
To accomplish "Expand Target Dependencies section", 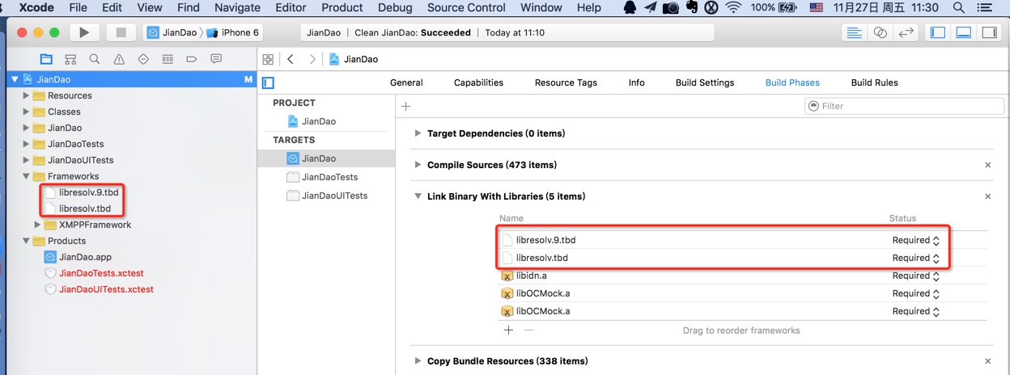I will [418, 133].
